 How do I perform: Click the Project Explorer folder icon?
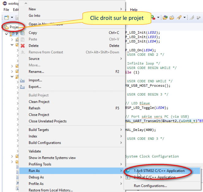point(6,27)
